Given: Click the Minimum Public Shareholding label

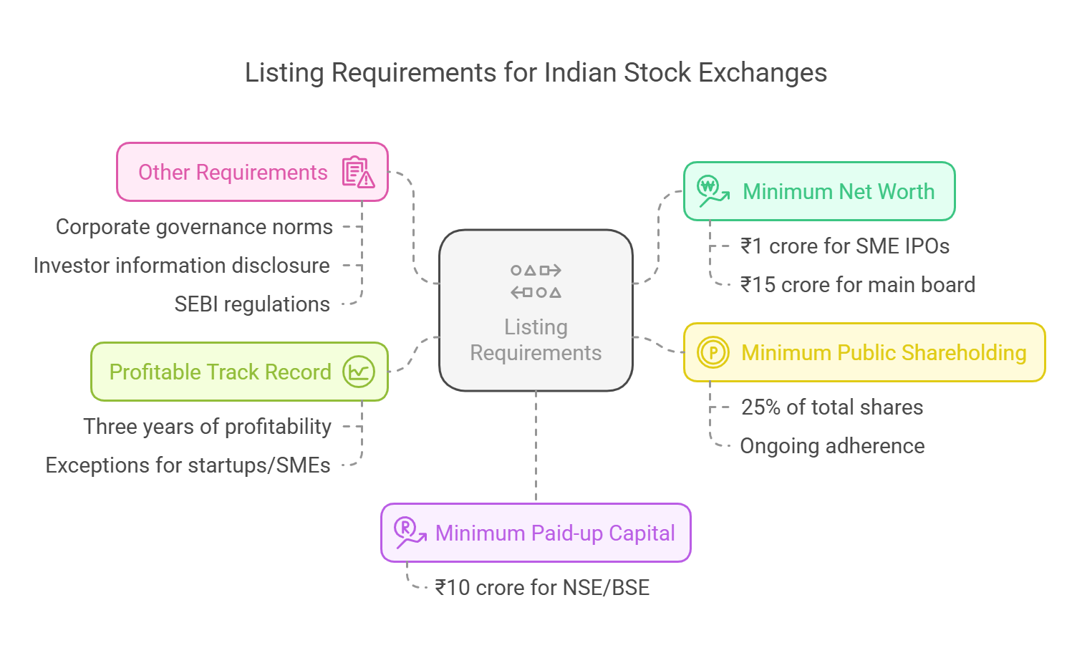Looking at the screenshot, I should pyautogui.click(x=884, y=353).
